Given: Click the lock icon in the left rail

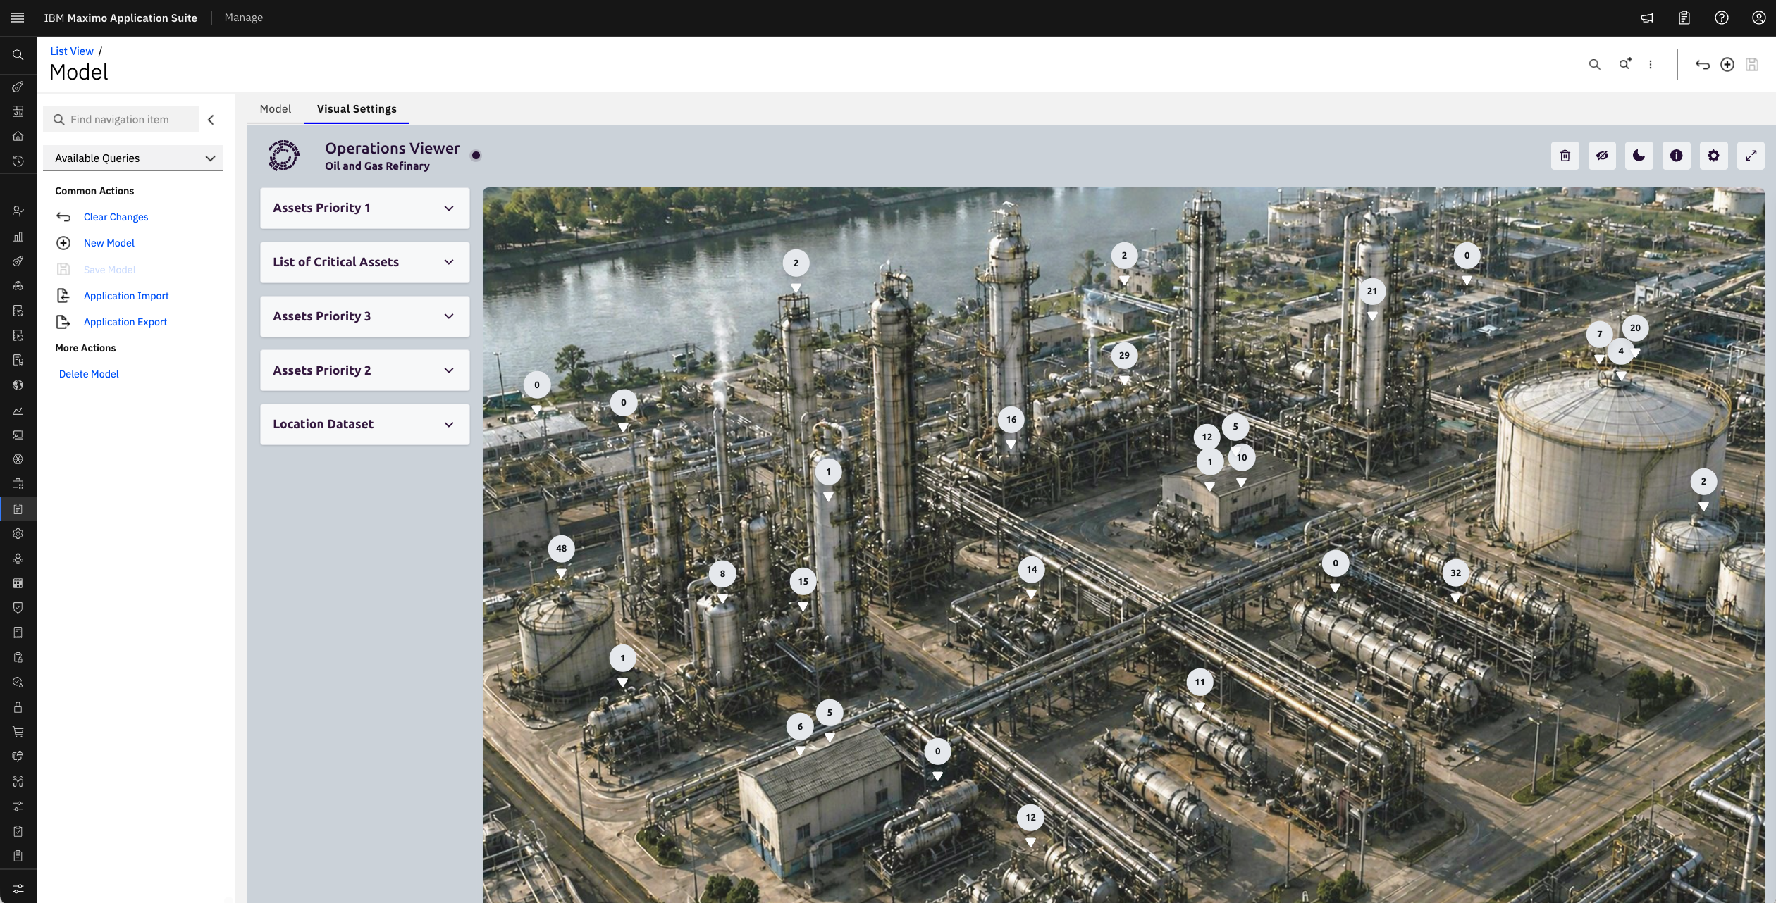Looking at the screenshot, I should (18, 707).
